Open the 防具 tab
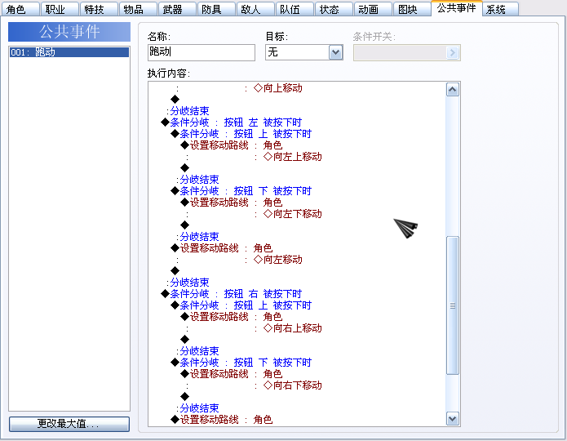The height and width of the screenshot is (441, 567). (x=216, y=9)
